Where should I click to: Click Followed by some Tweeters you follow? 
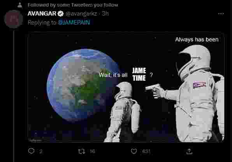[x=73, y=5]
